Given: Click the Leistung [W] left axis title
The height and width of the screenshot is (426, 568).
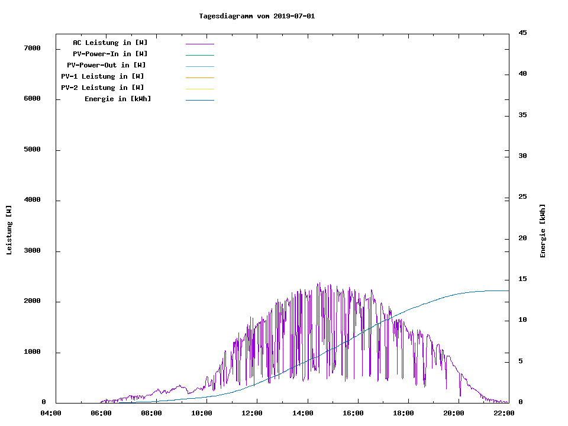Looking at the screenshot, I should (x=9, y=230).
